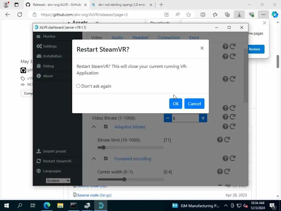Collapse the Adaptive bitrate section chevron
Image resolution: width=281 pixels, height=211 pixels.
(x=94, y=127)
